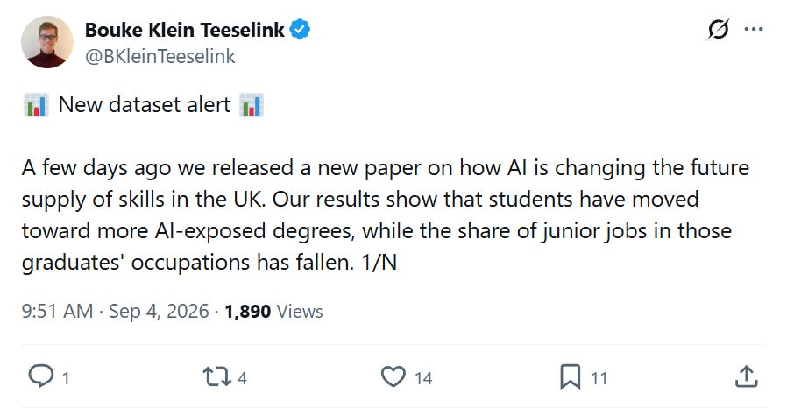Viewport: 787px width, 408px height.
Task: Click the blue verified badge
Action: pyautogui.click(x=300, y=30)
